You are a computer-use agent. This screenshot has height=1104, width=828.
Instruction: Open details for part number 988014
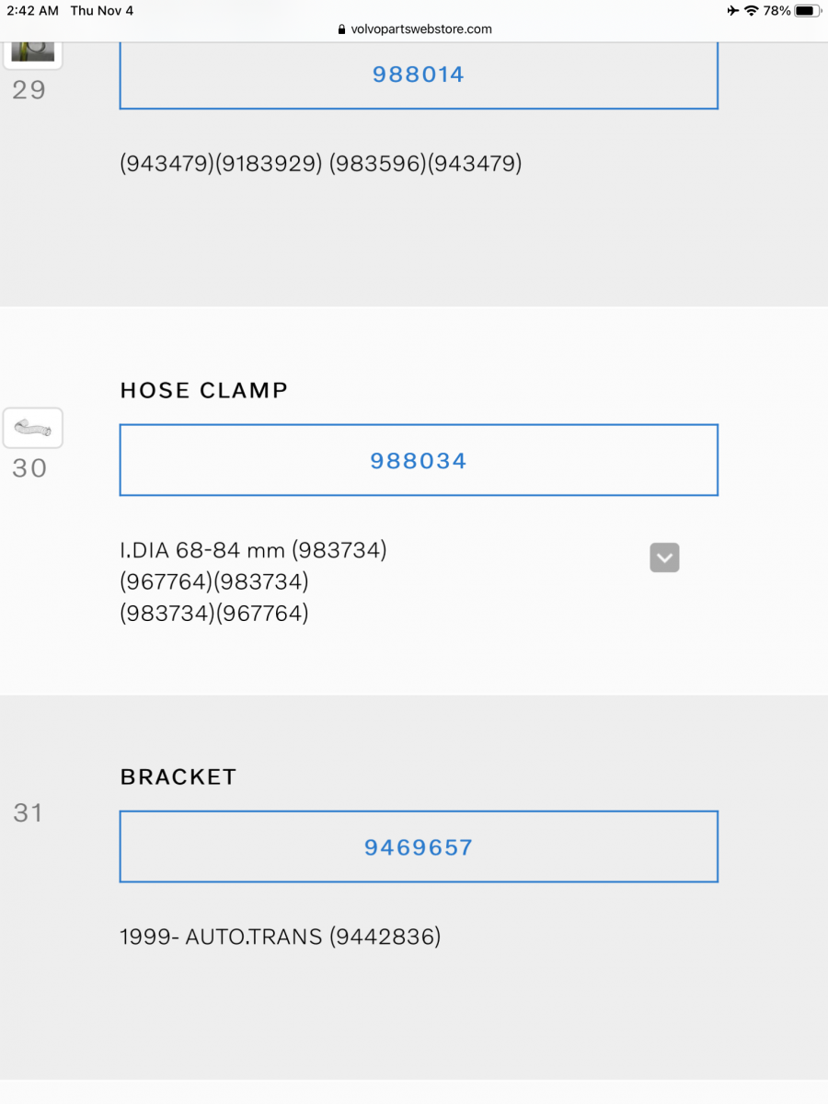click(419, 75)
